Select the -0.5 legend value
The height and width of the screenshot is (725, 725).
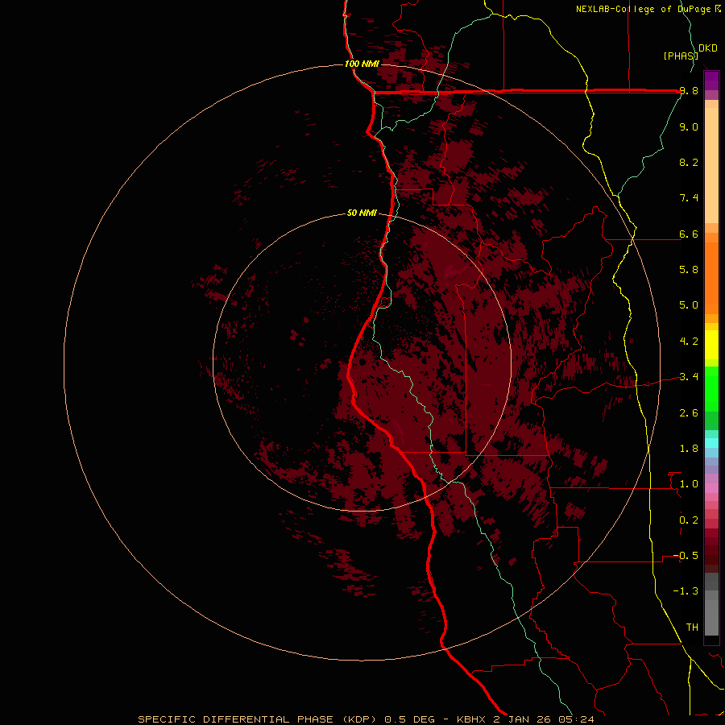coord(686,556)
